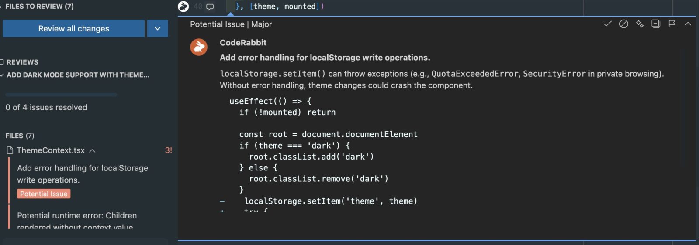This screenshot has height=245, width=699.
Task: Click the flag icon on the comment
Action: tap(672, 24)
